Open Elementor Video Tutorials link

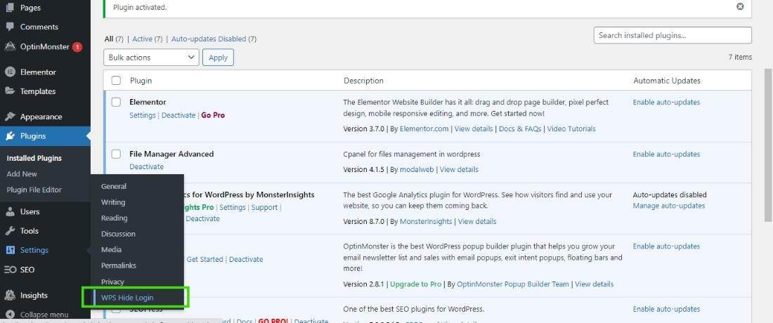pos(571,128)
